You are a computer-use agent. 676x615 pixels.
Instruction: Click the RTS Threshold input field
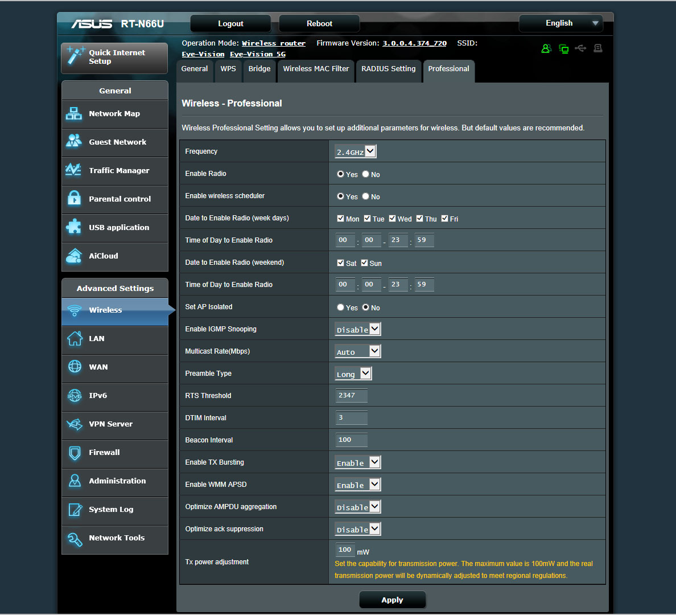click(x=351, y=395)
